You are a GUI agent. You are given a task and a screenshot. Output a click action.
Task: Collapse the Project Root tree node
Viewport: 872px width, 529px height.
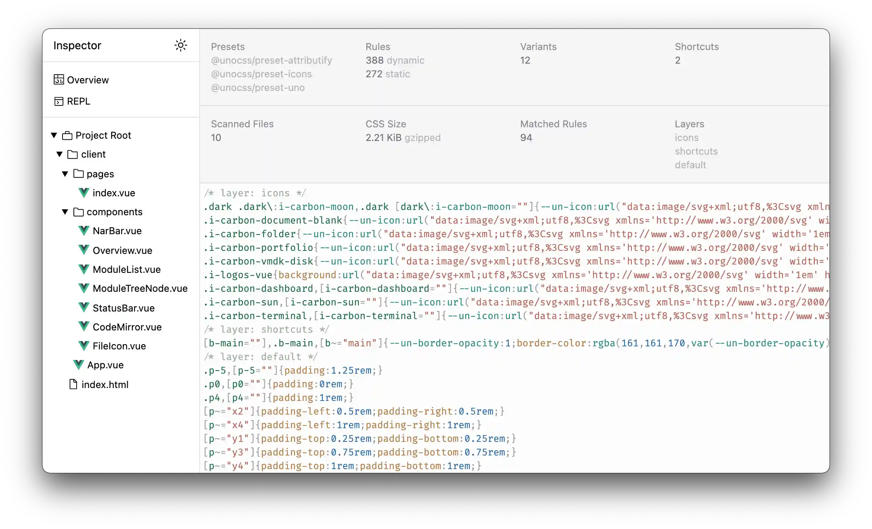point(54,135)
